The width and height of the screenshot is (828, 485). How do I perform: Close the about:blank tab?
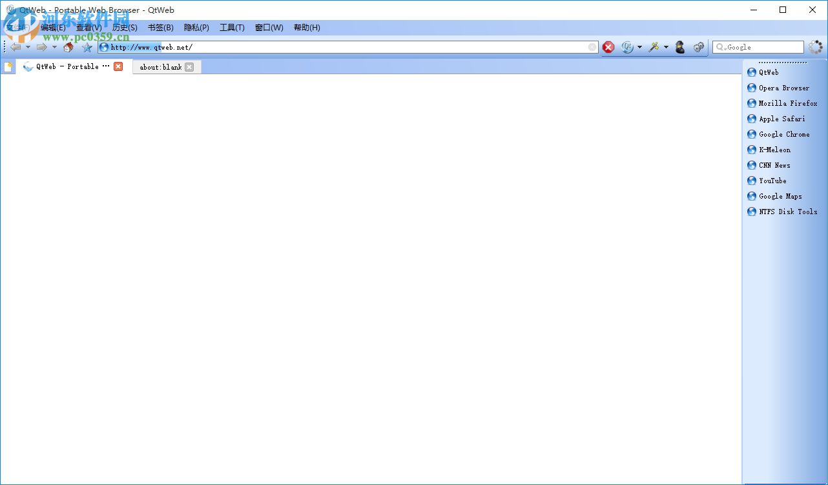(189, 67)
